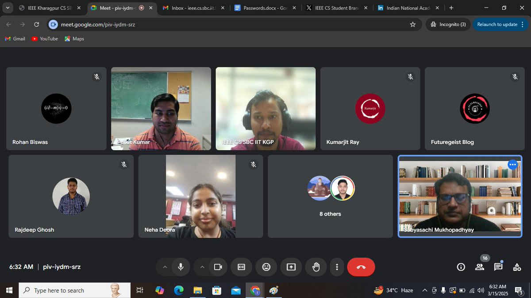Viewport: 531px width, 298px height.
Task: Select Rohan Biswas participant tile
Action: [56, 109]
